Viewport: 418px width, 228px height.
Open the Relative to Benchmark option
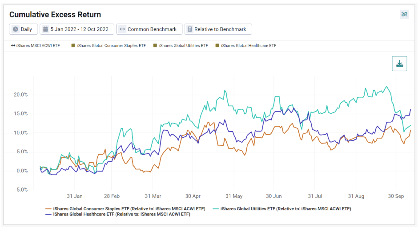click(x=218, y=29)
